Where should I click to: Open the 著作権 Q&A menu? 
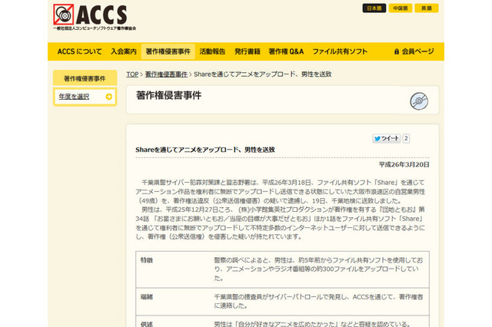(x=286, y=51)
